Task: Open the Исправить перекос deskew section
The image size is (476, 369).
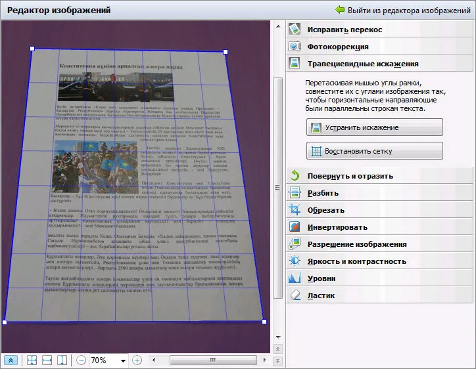Action: [x=379, y=30]
